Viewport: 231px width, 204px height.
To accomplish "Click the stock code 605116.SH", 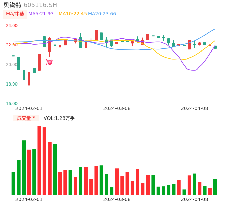I will click(x=40, y=5).
